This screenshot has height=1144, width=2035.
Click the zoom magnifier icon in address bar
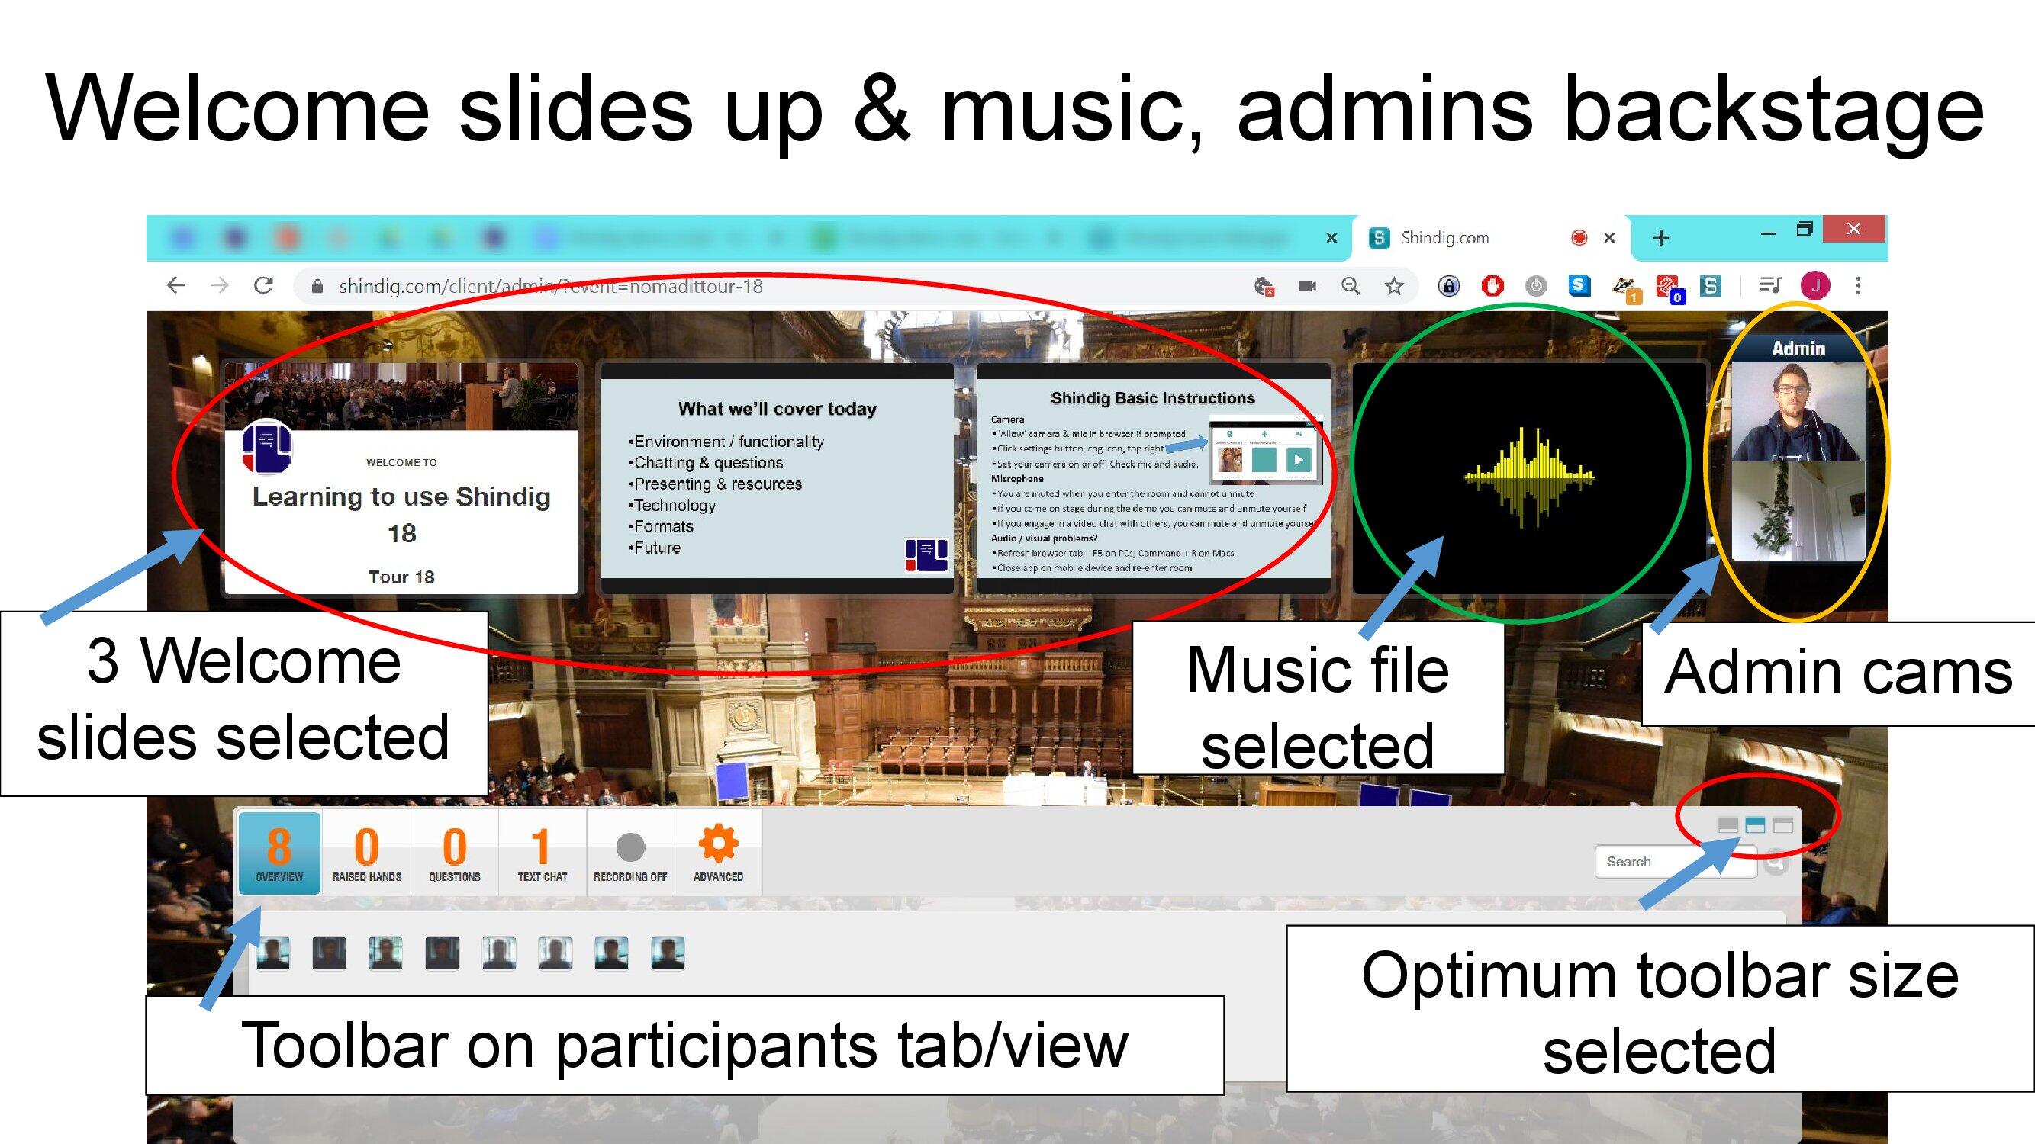click(x=1351, y=286)
